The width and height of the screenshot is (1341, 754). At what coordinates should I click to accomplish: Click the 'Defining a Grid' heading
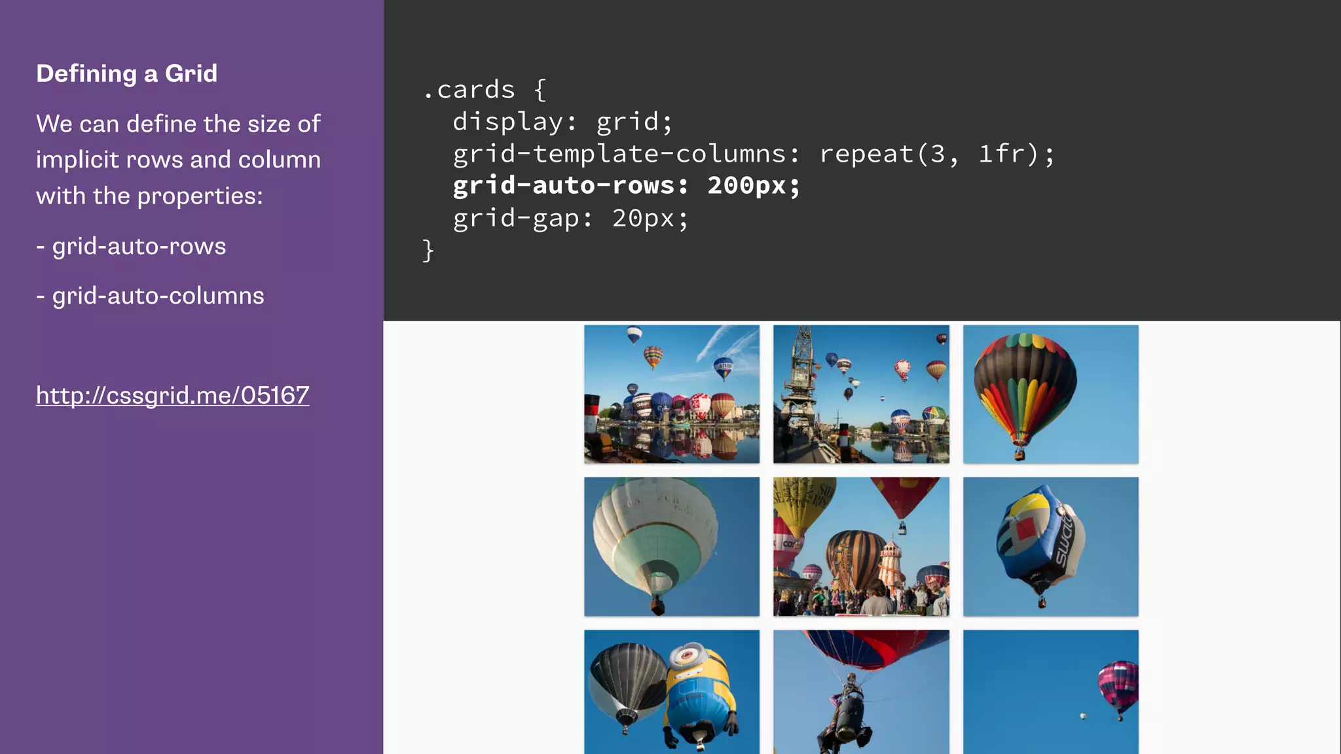[x=126, y=73]
